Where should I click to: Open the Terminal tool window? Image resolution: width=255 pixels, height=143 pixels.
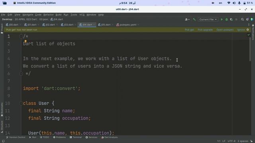click(76, 137)
